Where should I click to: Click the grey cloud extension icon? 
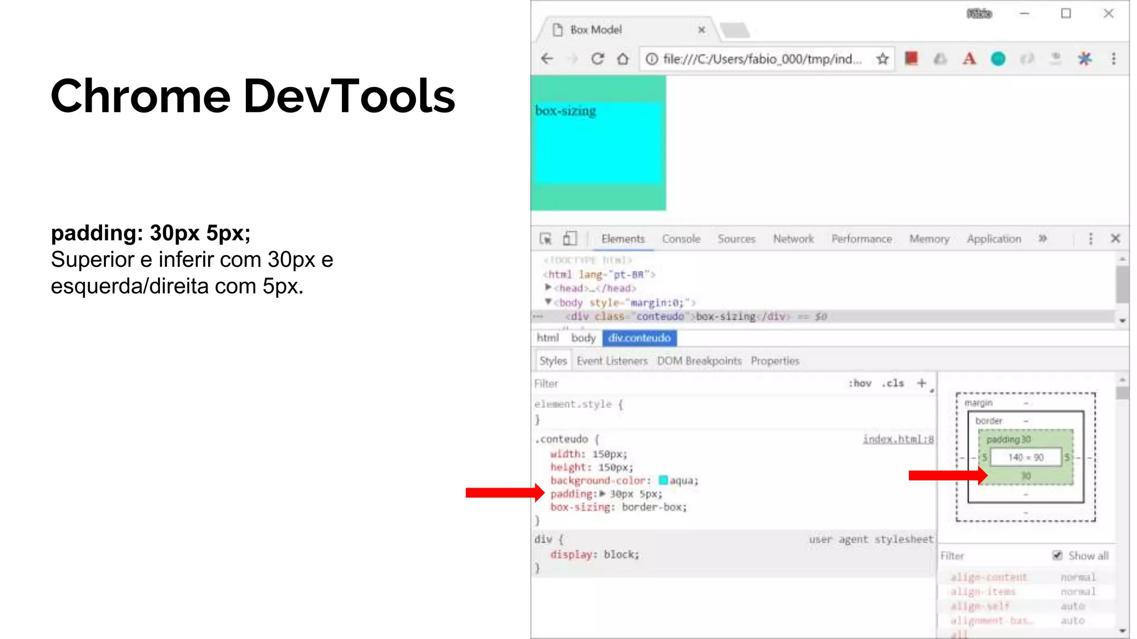[x=940, y=59]
